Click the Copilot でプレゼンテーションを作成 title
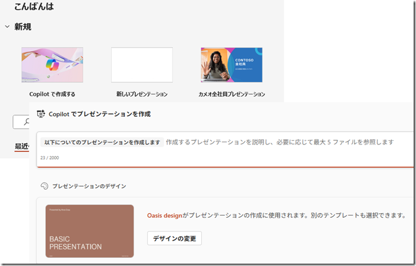The image size is (416, 266). (x=99, y=114)
